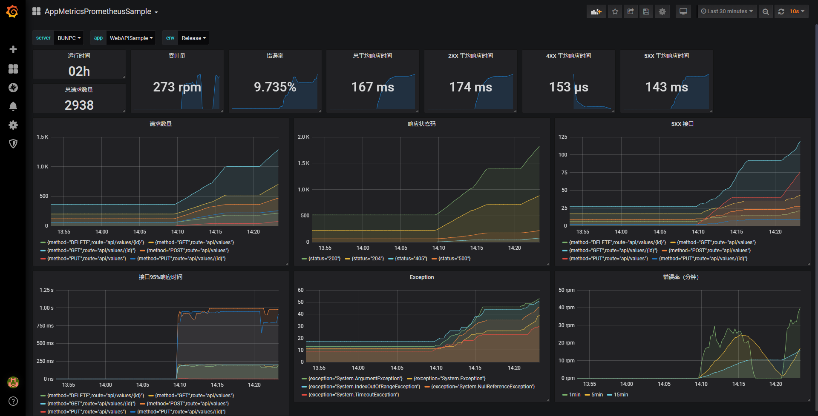This screenshot has height=416, width=818.
Task: Open the BUNPC server dropdown
Action: (x=69, y=37)
